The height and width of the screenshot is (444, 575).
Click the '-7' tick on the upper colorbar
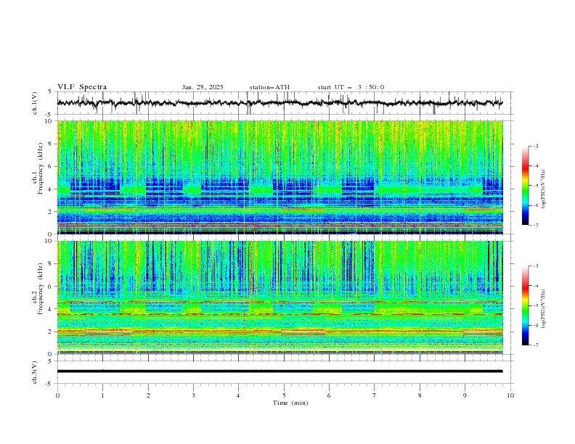(x=536, y=225)
